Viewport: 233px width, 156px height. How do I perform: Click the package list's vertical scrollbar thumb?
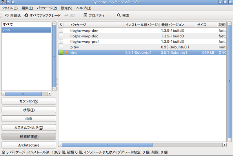pyautogui.click(x=229, y=82)
